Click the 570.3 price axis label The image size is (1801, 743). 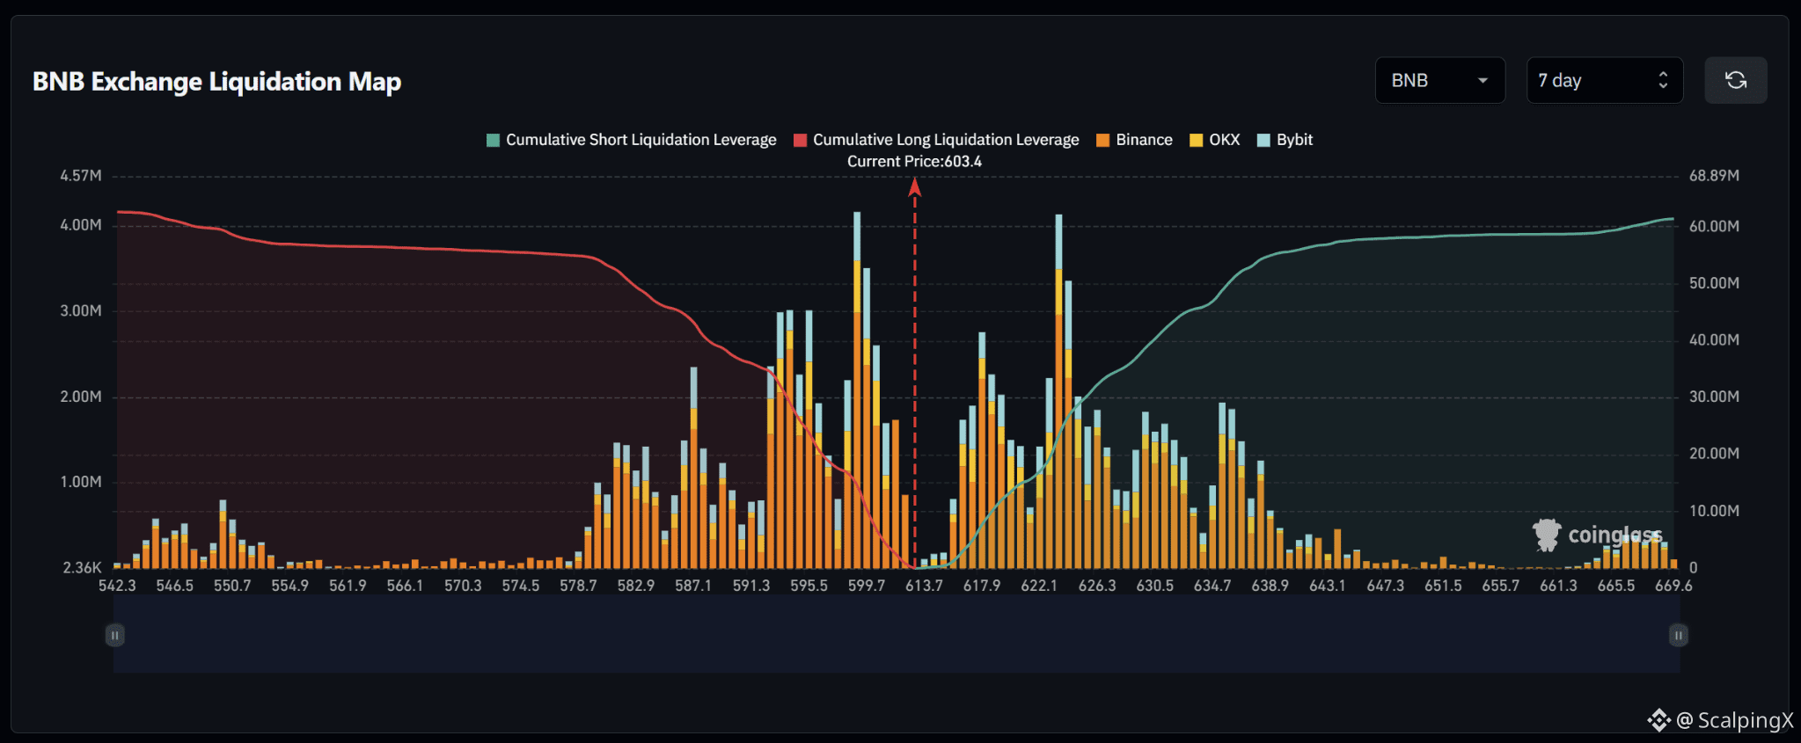tap(463, 586)
